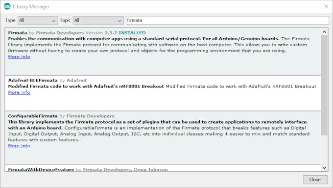Click the scrollbar up arrow
Image resolution: width=333 pixels, height=188 pixels.
(x=324, y=32)
